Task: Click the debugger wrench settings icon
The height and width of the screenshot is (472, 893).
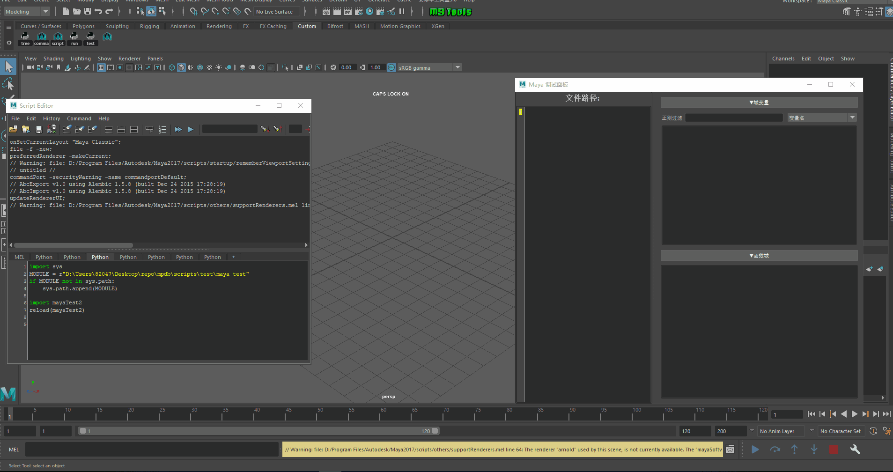Action: pyautogui.click(x=855, y=450)
